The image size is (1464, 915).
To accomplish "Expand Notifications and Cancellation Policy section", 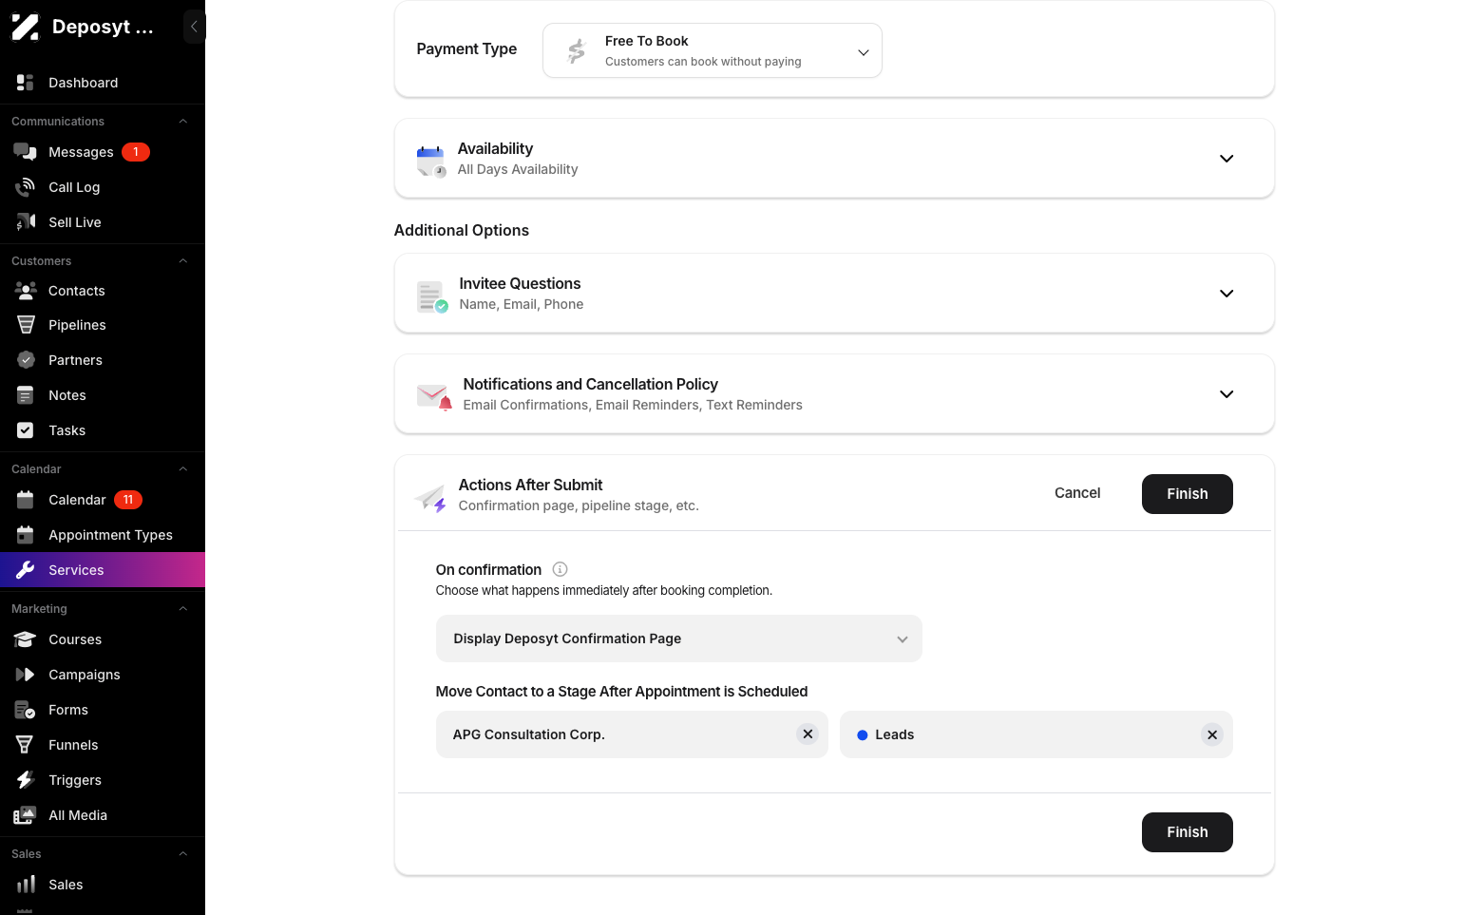I will coord(1226,394).
